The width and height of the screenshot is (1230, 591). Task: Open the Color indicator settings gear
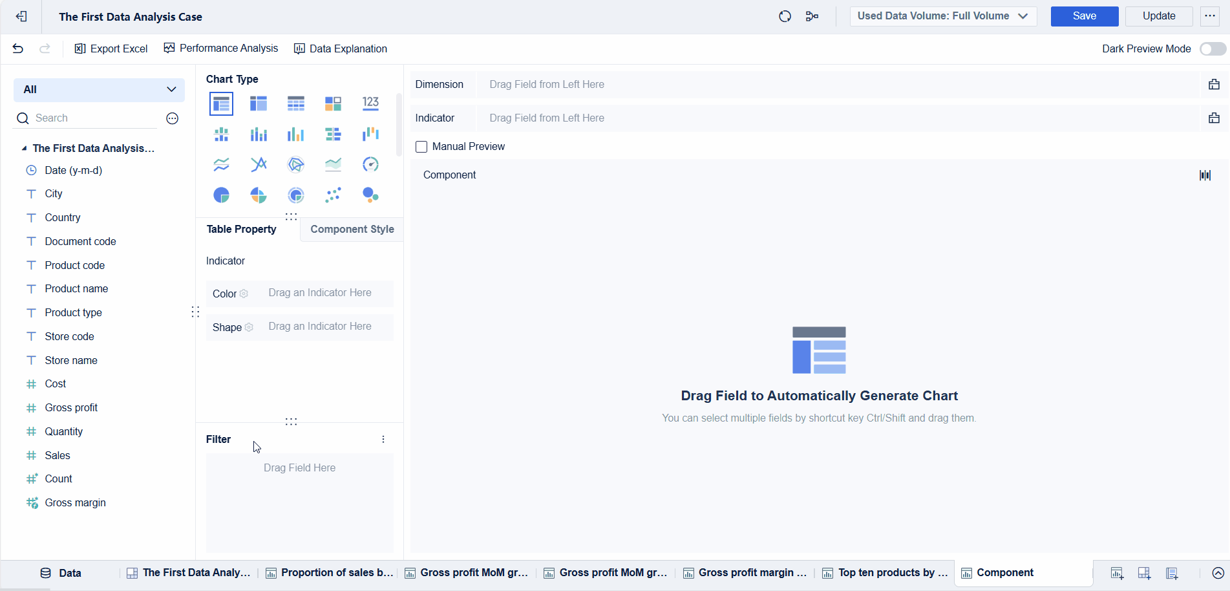coord(244,294)
